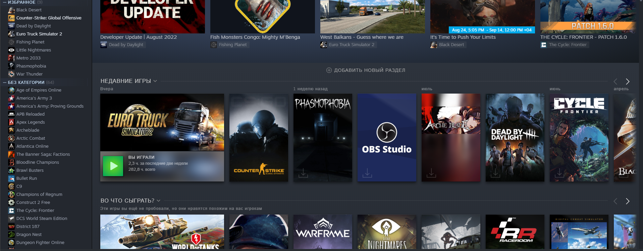The image size is (643, 251).
Task: Click the America's Army 3 star icon
Action: (x=11, y=98)
